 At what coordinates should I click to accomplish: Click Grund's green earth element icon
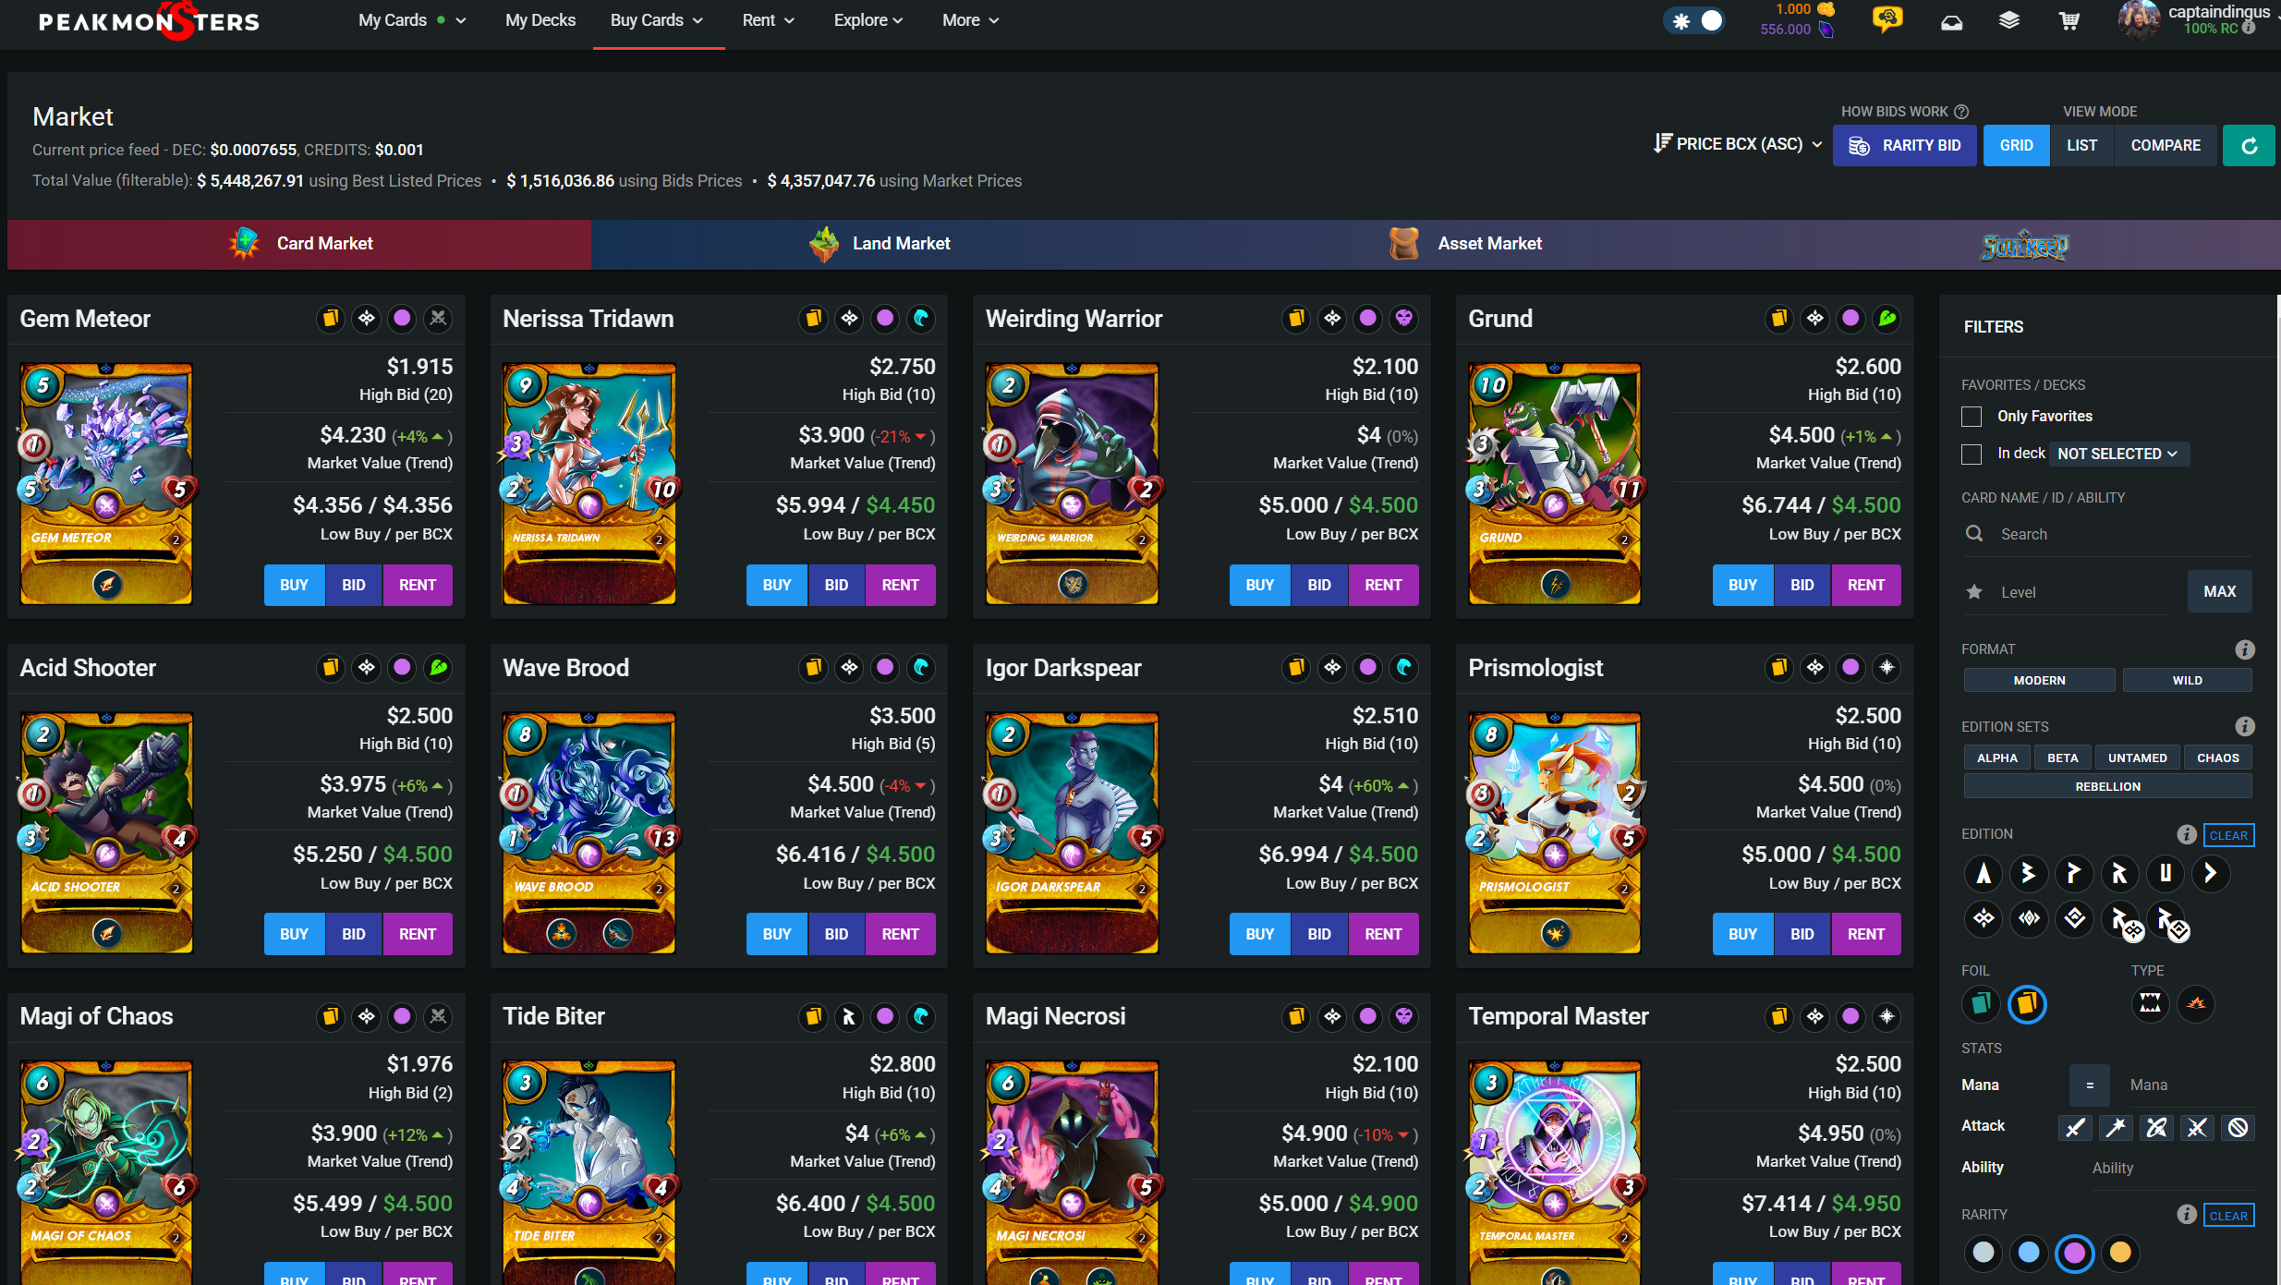(1887, 319)
